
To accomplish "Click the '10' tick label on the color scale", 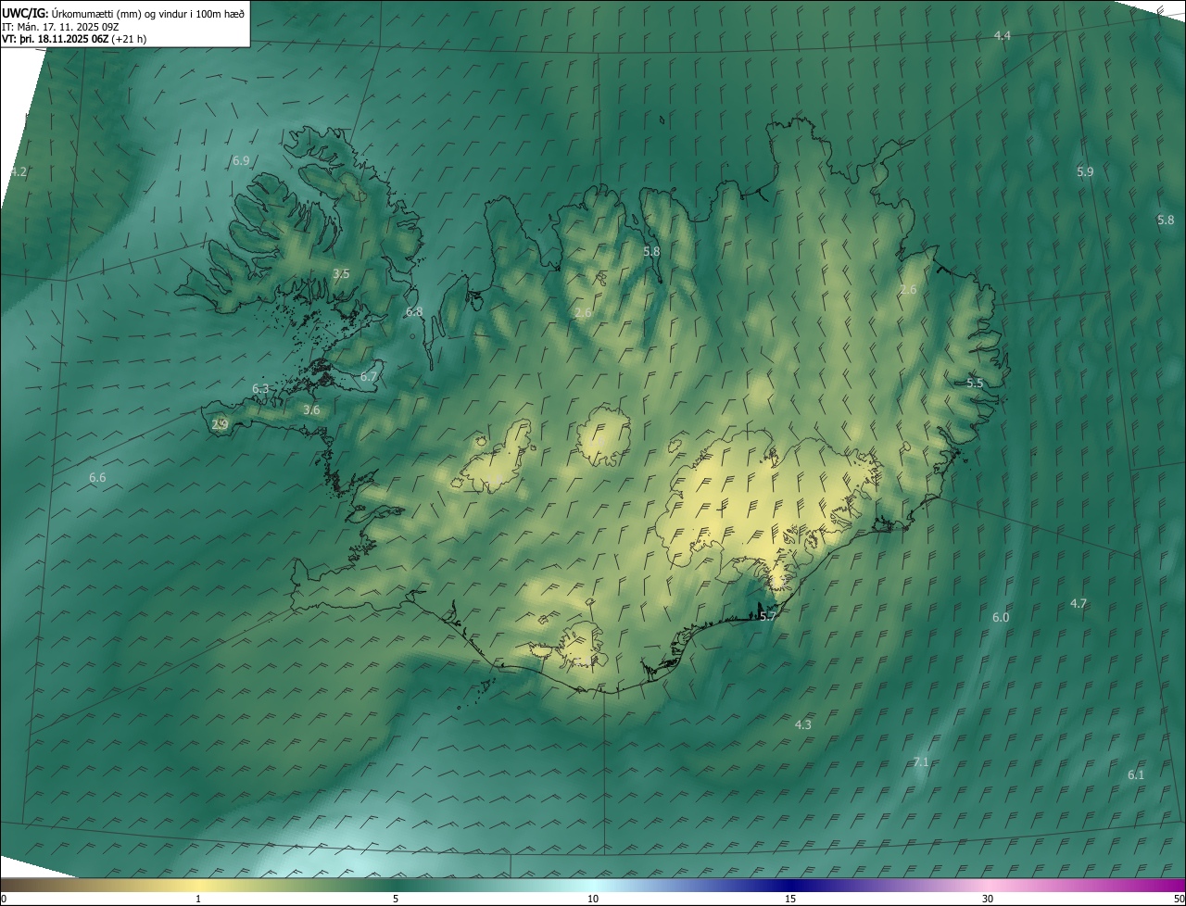I will tap(593, 900).
